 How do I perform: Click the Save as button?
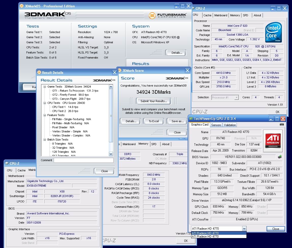pos(177,121)
